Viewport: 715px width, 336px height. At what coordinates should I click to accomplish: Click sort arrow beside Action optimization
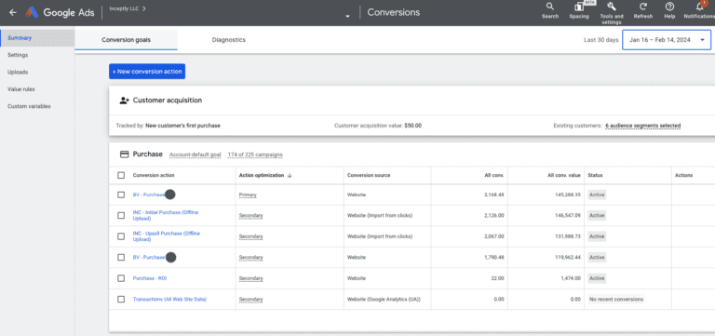pos(290,176)
